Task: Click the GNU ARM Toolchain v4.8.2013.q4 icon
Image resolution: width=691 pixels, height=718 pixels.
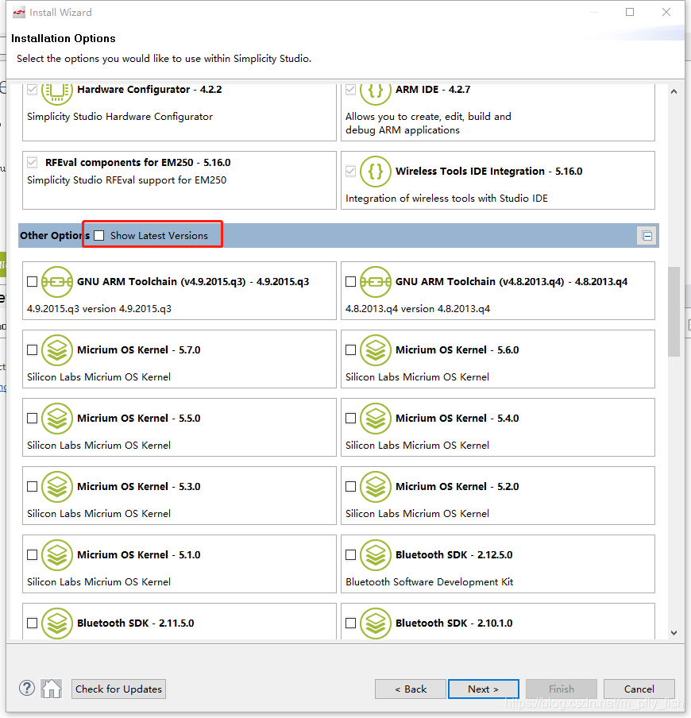Action: 376,282
